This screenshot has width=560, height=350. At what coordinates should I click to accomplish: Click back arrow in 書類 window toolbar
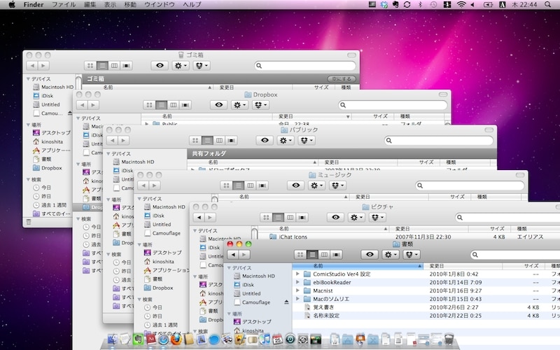233,254
